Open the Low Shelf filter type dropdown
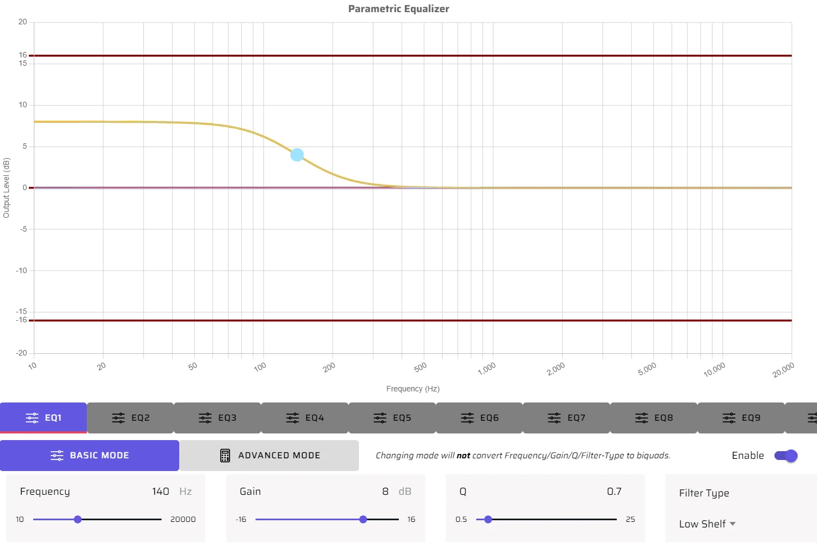Image resolution: width=817 pixels, height=549 pixels. pos(702,524)
